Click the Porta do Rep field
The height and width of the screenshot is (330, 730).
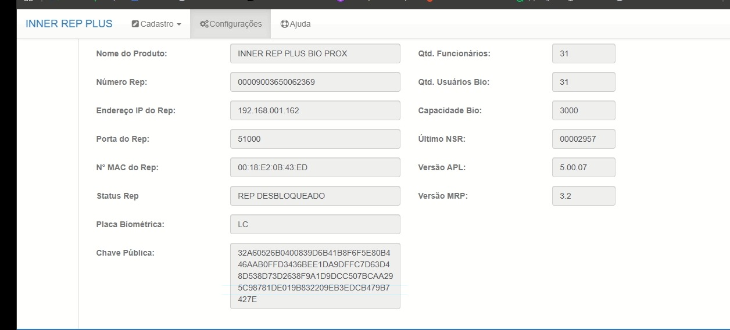coord(315,139)
